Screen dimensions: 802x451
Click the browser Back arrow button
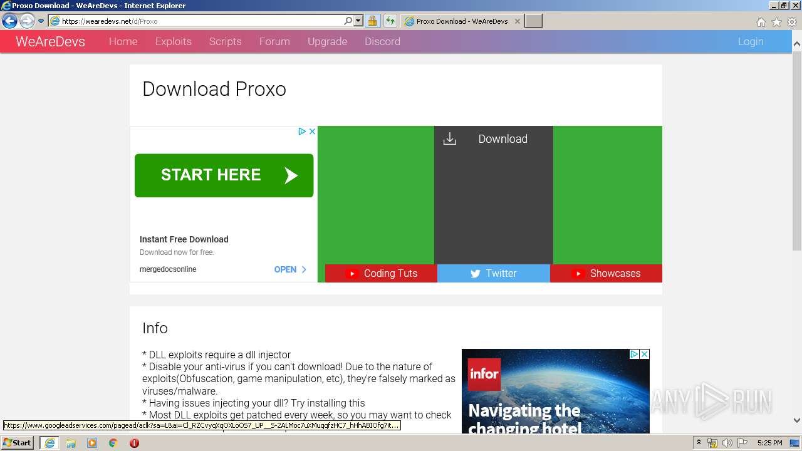coord(9,21)
